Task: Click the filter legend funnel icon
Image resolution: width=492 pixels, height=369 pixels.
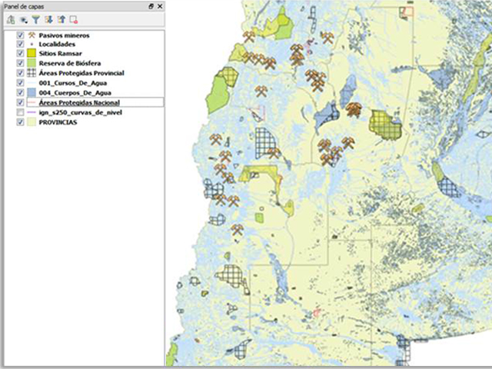Action: 36,20
